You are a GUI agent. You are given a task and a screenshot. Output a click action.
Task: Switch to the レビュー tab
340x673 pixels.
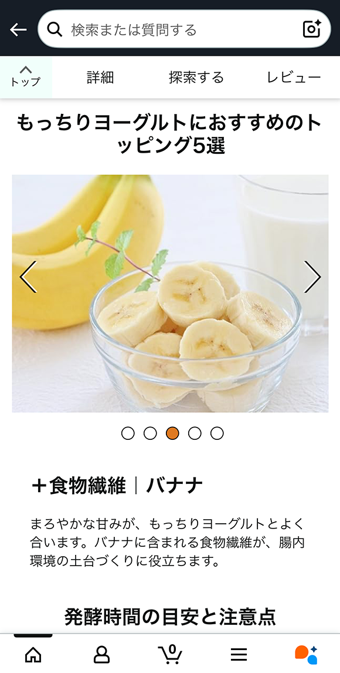point(294,78)
